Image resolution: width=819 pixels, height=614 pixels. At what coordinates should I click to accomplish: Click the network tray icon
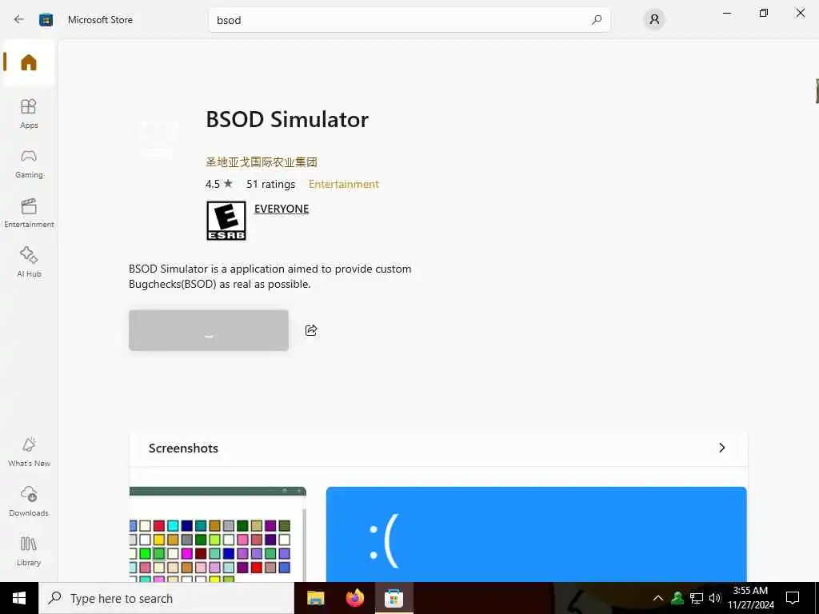pos(697,598)
